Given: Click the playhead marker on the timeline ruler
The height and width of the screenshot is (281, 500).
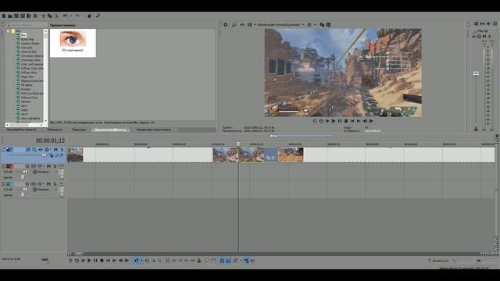Looking at the screenshot, I should [238, 144].
